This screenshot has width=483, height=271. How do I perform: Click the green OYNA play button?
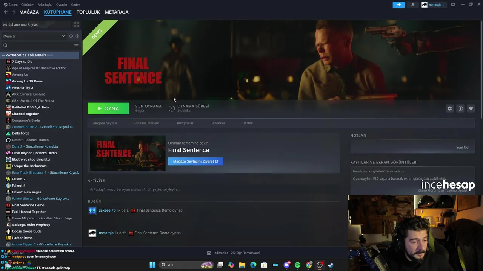click(108, 108)
